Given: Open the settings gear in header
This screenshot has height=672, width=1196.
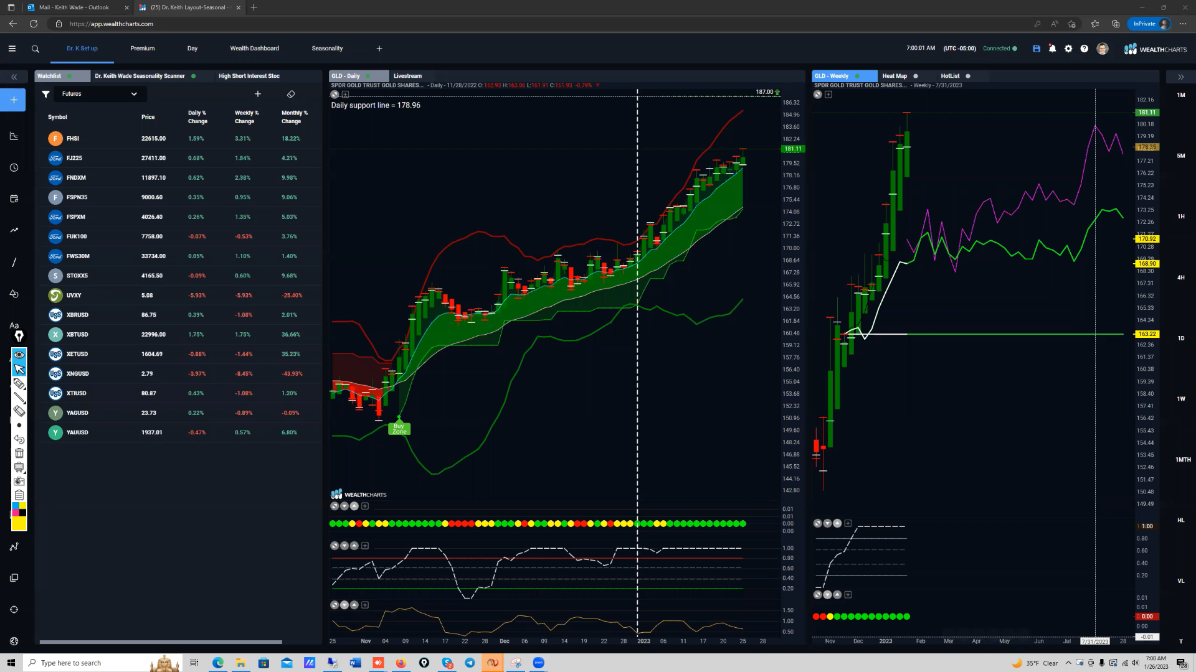Looking at the screenshot, I should tap(1068, 49).
